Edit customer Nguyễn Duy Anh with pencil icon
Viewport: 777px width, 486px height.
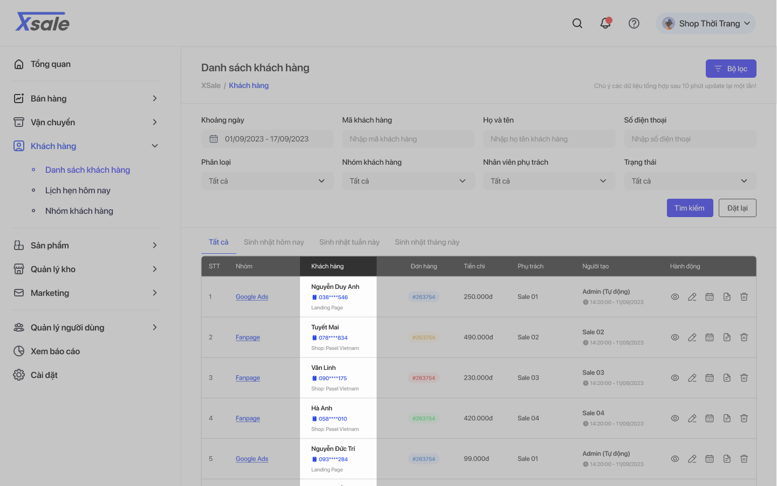click(x=692, y=297)
